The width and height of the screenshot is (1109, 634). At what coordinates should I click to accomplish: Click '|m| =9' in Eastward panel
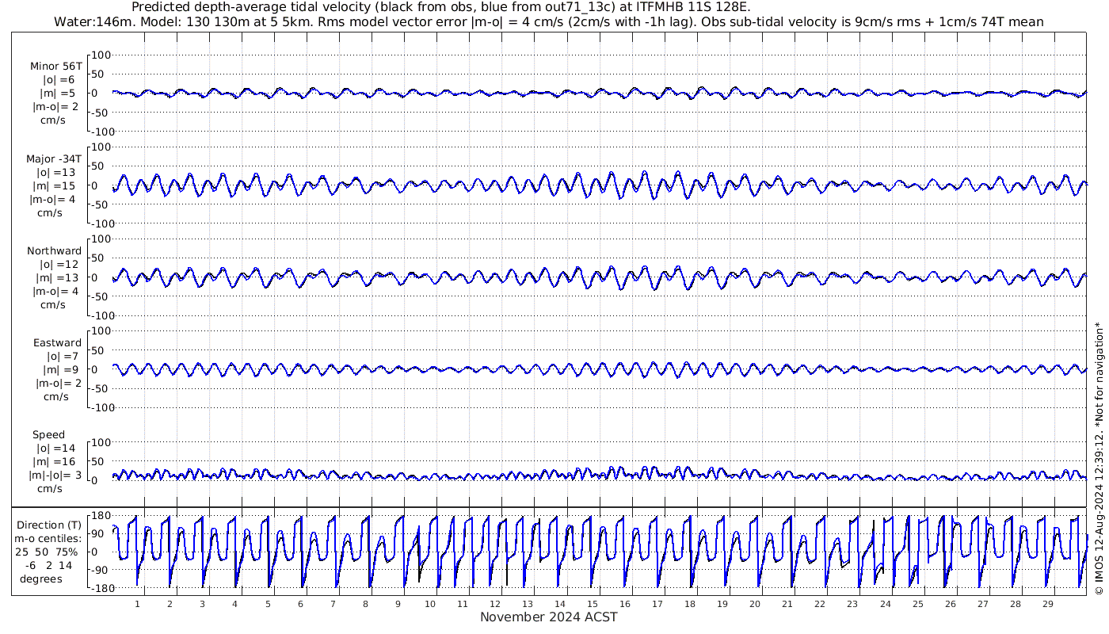[x=62, y=370]
